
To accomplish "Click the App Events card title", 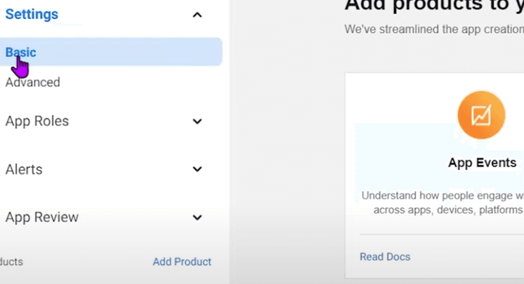I will click(x=482, y=163).
